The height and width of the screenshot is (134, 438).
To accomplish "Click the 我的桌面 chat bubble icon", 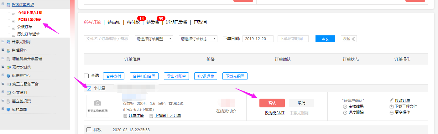I will 8,110.
